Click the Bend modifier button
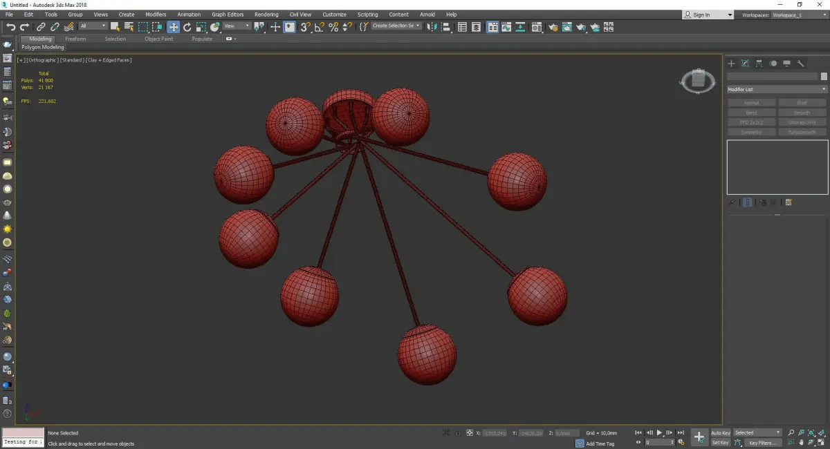Screen dimensions: 830x449 pos(751,113)
